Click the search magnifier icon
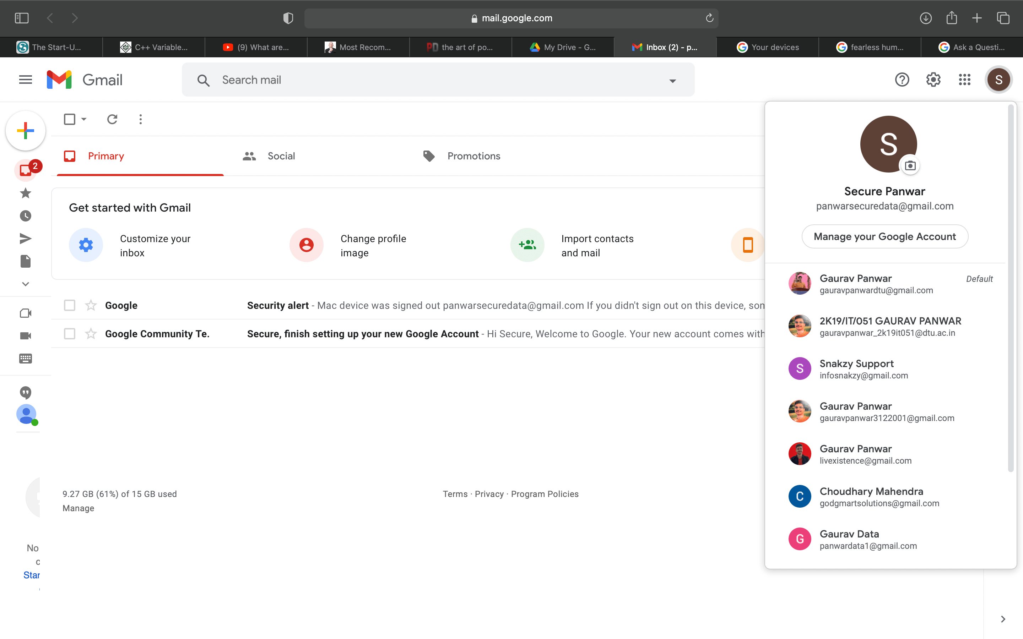 pos(203,80)
